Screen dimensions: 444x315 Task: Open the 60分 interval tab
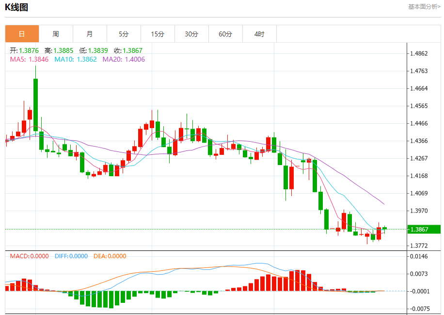tap(225, 34)
